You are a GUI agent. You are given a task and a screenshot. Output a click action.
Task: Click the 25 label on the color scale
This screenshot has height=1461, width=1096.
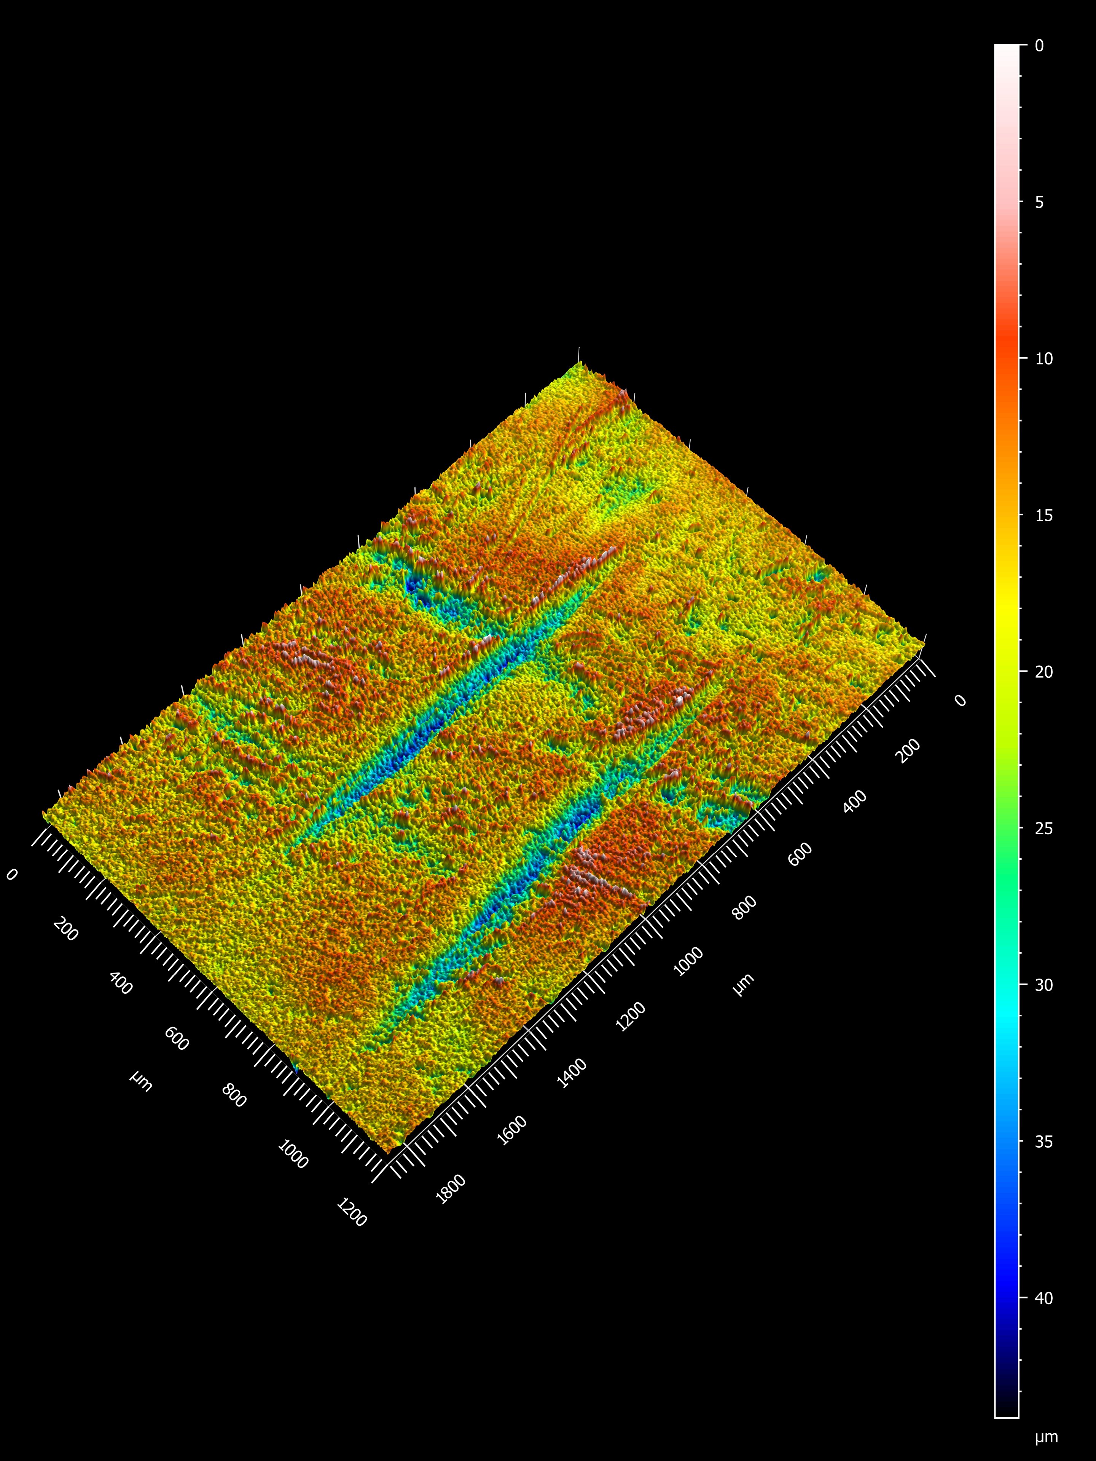point(1044,828)
